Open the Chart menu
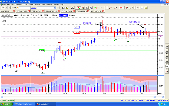The image size is (169, 106). 25,5
